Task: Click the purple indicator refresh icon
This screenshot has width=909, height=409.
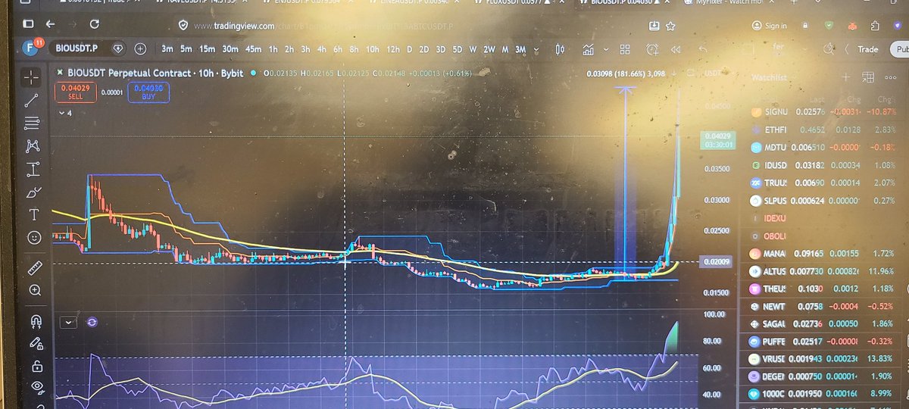Action: tap(92, 322)
